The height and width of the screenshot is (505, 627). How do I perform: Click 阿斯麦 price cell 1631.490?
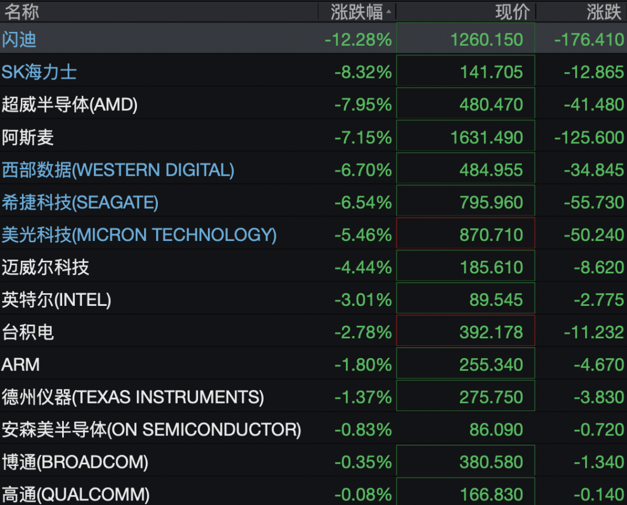tap(466, 136)
